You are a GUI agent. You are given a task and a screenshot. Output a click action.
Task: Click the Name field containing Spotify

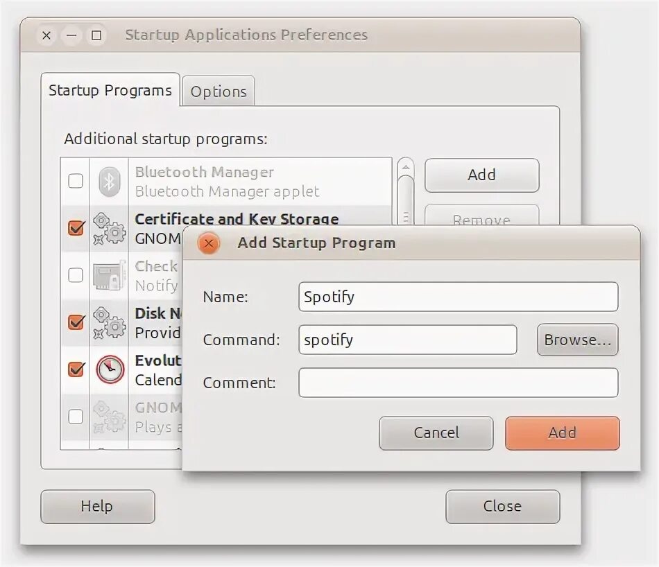pos(458,297)
